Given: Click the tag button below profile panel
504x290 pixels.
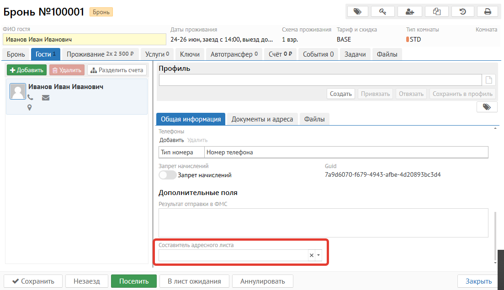Looking at the screenshot, I should coord(487,107).
